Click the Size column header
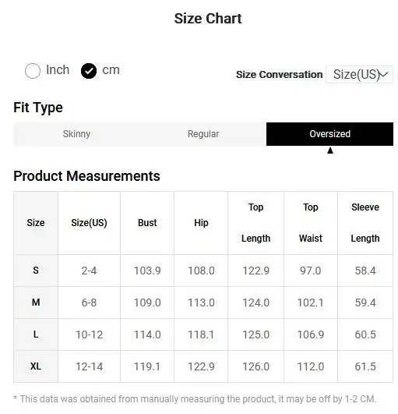Image resolution: width=398 pixels, height=414 pixels. 36,223
